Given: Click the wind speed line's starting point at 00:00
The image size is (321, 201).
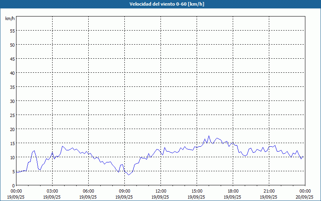Looking at the screenshot, I should tap(16, 172).
